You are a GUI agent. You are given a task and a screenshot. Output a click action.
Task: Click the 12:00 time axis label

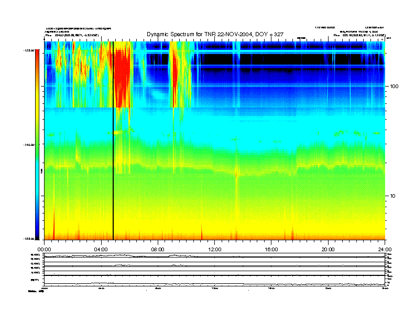coord(215,250)
